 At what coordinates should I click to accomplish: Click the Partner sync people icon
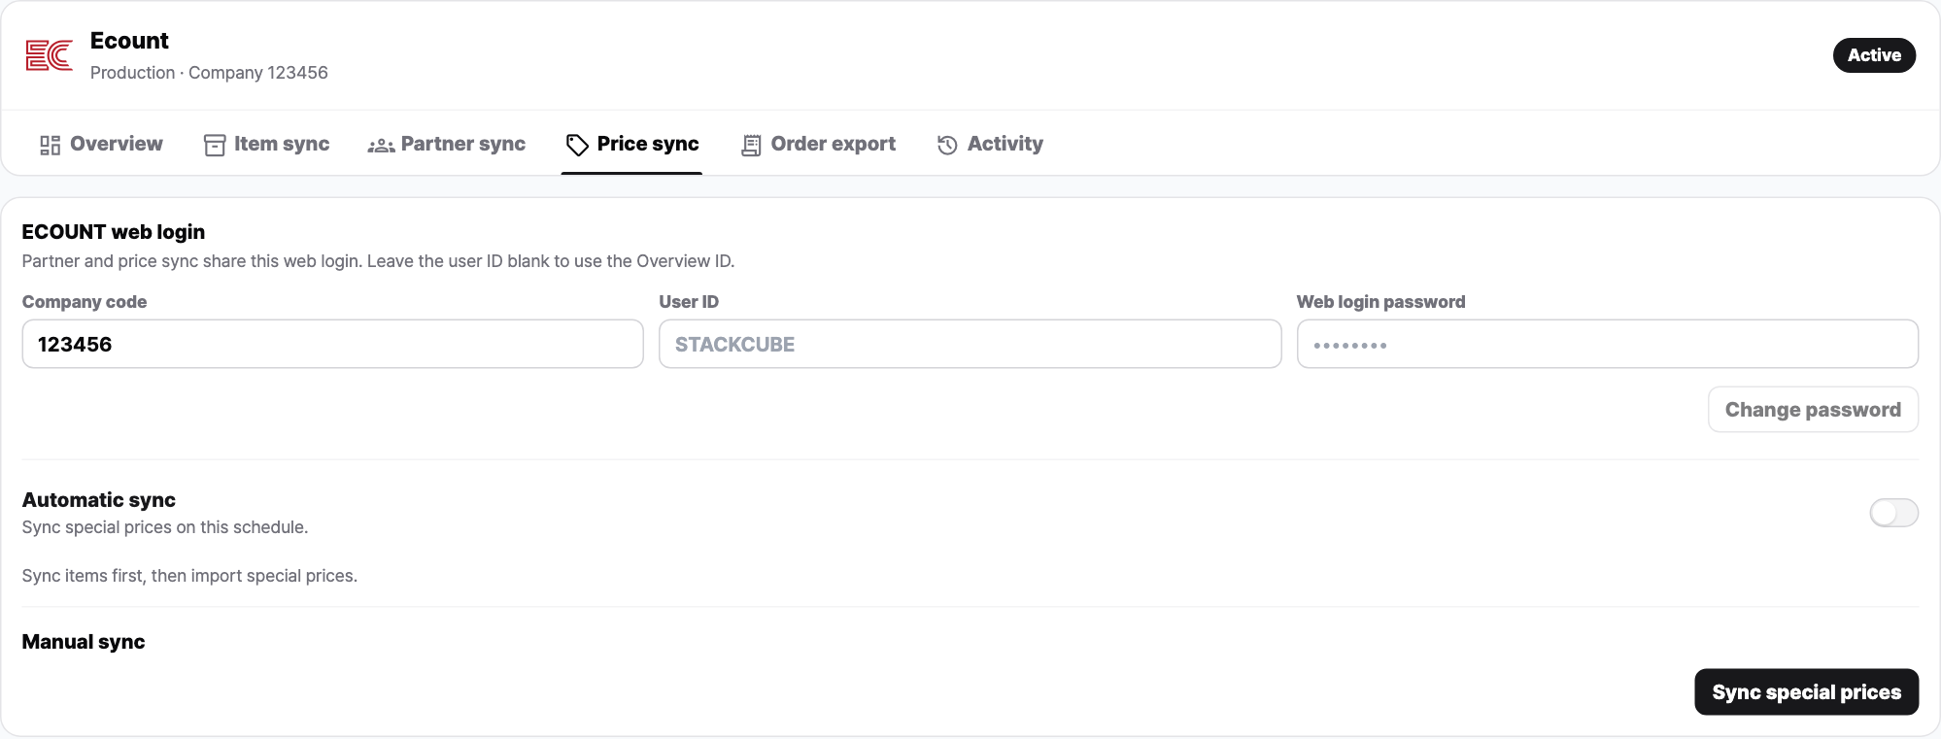[x=381, y=146]
